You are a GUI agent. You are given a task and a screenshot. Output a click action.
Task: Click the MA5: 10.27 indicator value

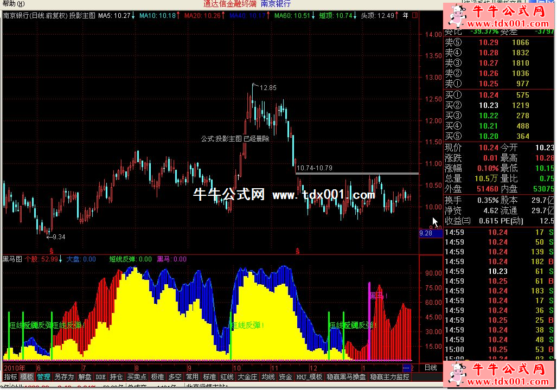(117, 15)
